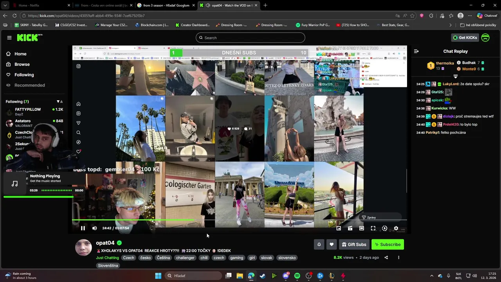Click the clip creation icon
501x282 pixels.
(350, 228)
